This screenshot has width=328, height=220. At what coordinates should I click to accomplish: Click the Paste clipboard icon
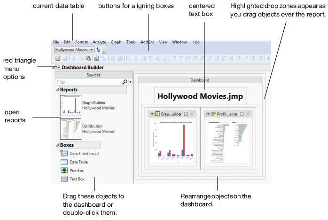88,58
